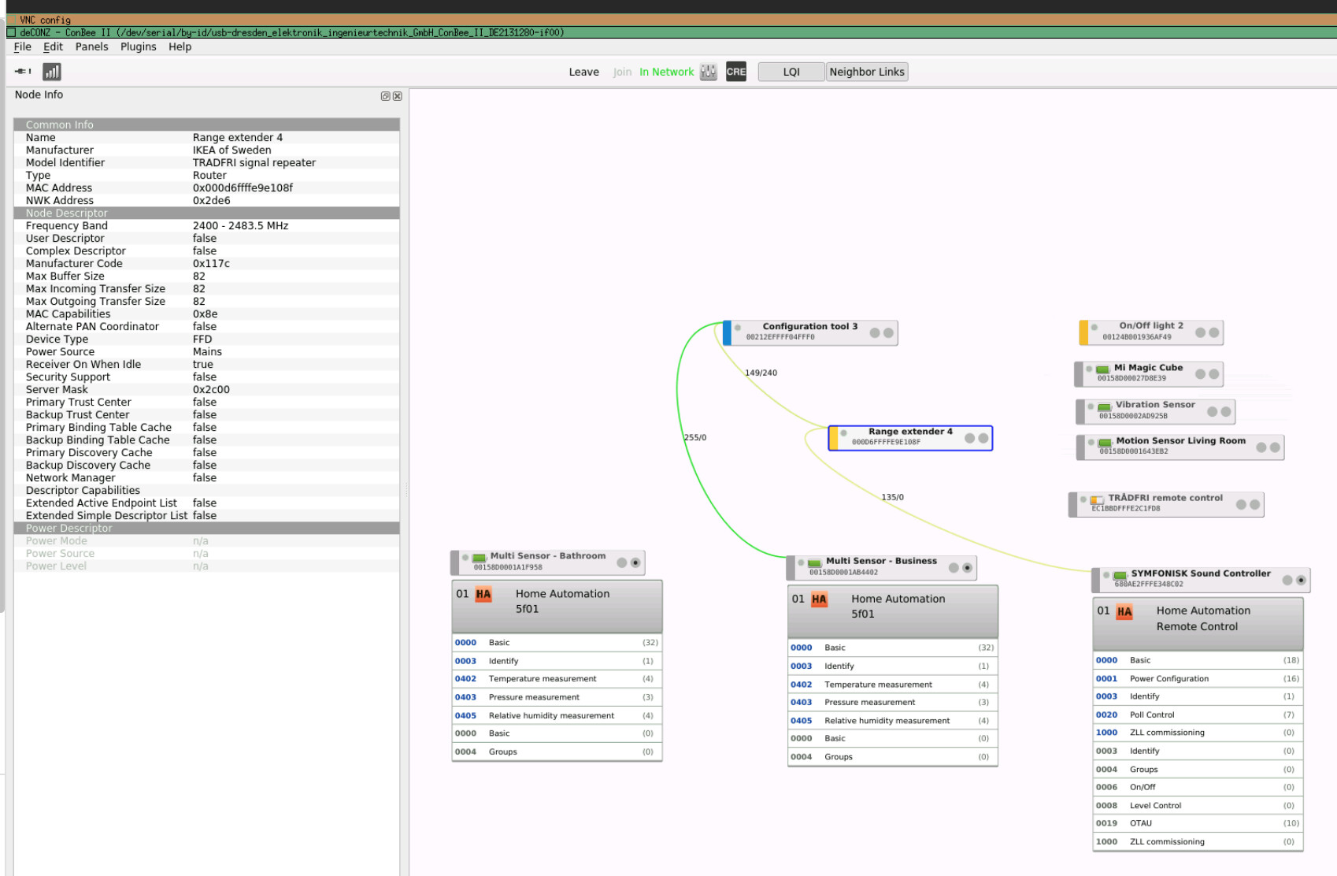This screenshot has height=876, width=1337.
Task: Click small status dot on Configuration tool 3
Action: coord(738,328)
